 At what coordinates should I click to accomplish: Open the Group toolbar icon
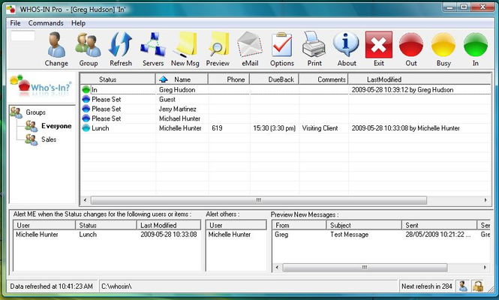89,47
